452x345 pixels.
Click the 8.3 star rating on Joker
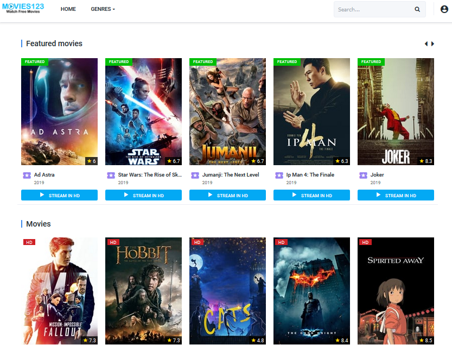pos(426,161)
